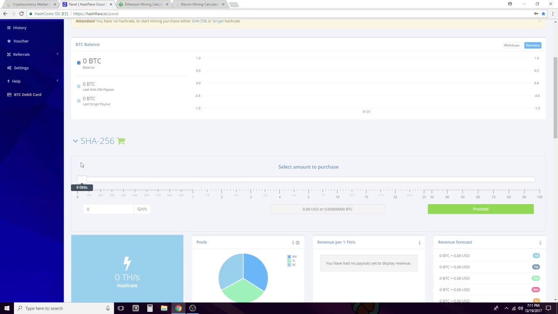
Task: Toggle the Balance series legend marker
Action: click(78, 63)
